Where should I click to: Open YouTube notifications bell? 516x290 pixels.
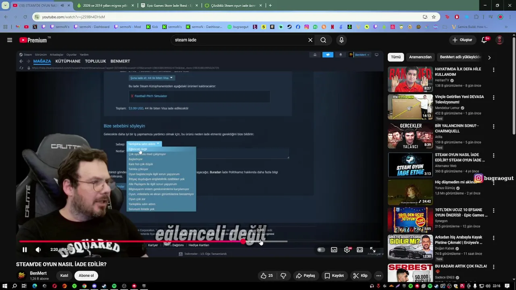485,40
